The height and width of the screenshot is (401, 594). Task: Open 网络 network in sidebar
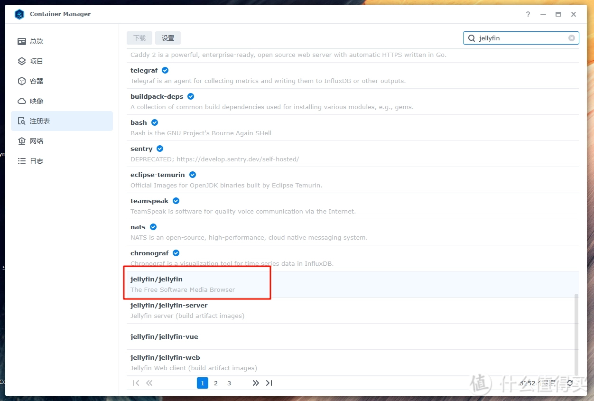pos(62,141)
